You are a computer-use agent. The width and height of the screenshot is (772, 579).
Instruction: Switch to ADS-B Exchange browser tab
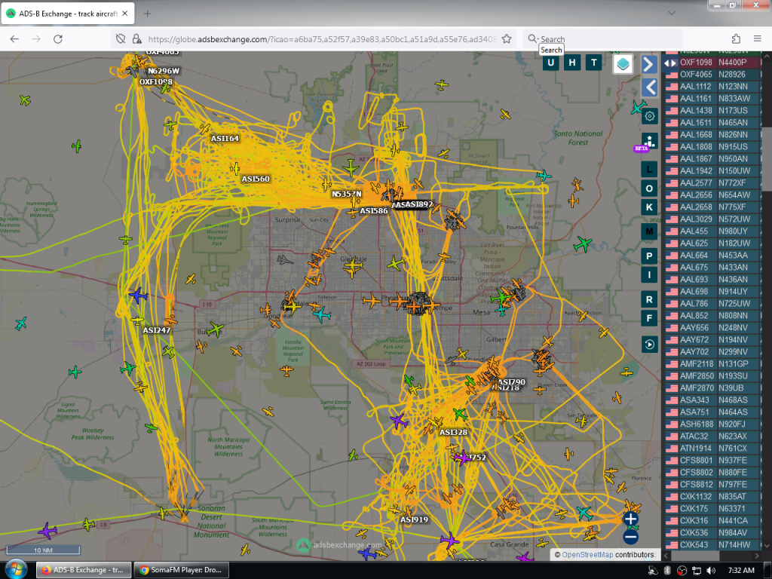[67, 14]
